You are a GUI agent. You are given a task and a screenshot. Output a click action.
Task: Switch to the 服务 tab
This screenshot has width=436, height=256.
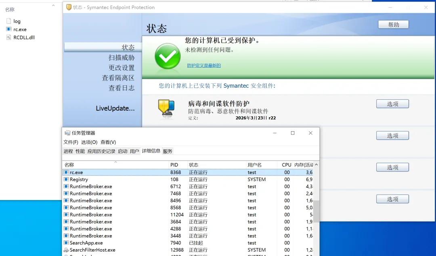168,151
